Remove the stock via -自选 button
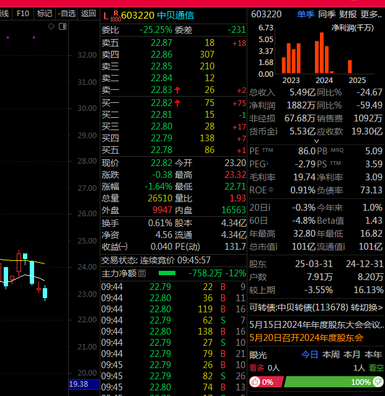 (x=67, y=14)
